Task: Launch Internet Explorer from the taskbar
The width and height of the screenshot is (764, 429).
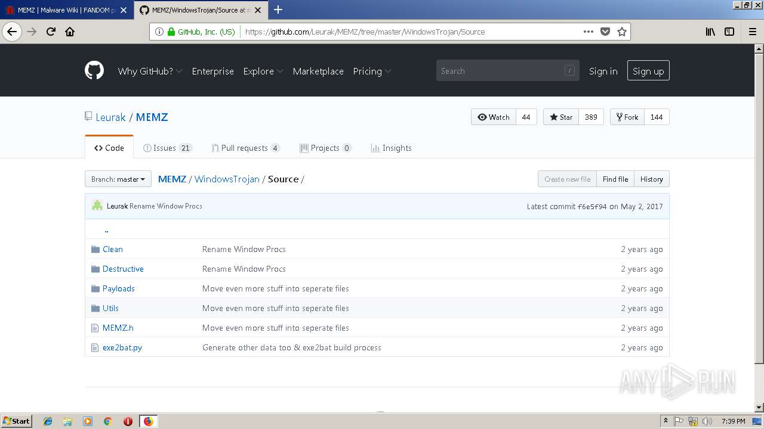Action: (48, 421)
